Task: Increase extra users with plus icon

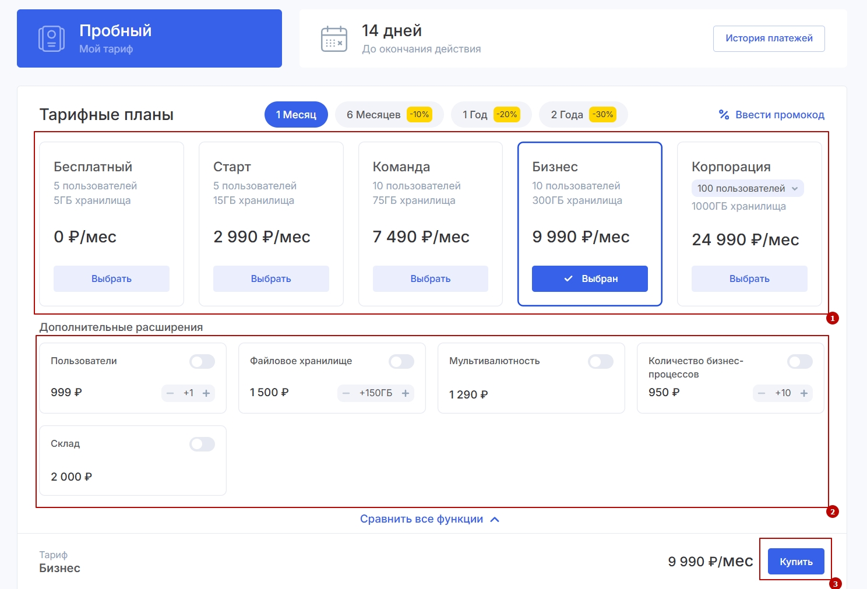Action: tap(206, 393)
